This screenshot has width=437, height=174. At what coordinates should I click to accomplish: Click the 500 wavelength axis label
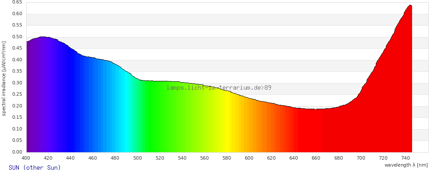[137, 158]
